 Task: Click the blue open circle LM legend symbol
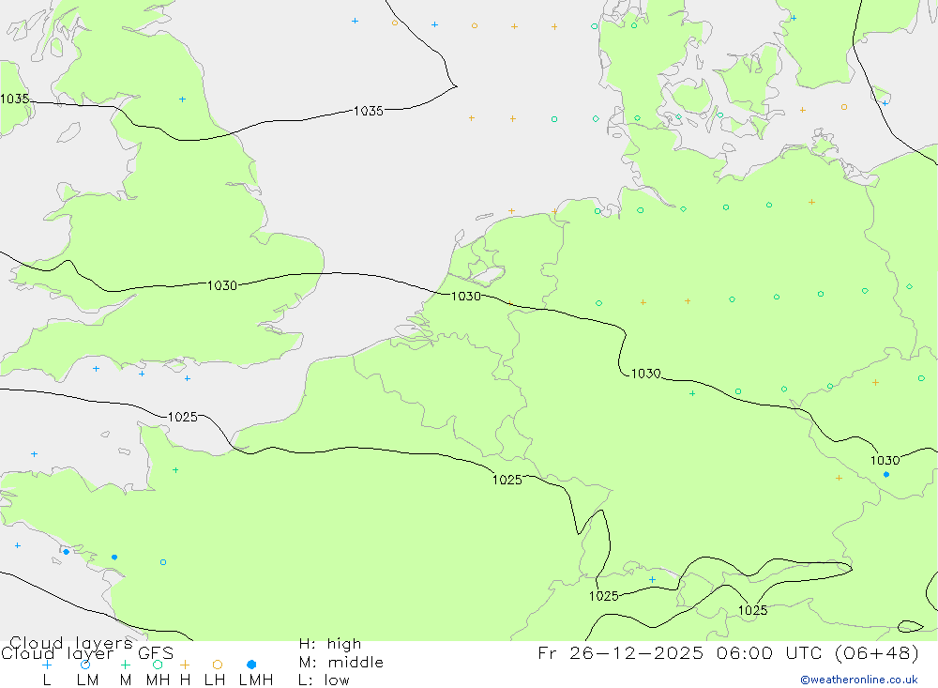pyautogui.click(x=85, y=665)
